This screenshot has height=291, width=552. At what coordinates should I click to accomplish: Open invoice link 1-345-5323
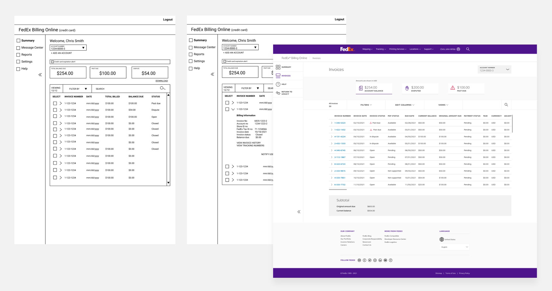(340, 123)
